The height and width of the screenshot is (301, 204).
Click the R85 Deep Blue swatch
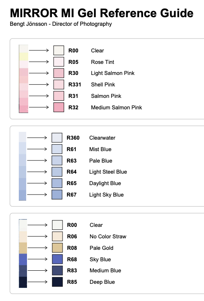pos(57,282)
